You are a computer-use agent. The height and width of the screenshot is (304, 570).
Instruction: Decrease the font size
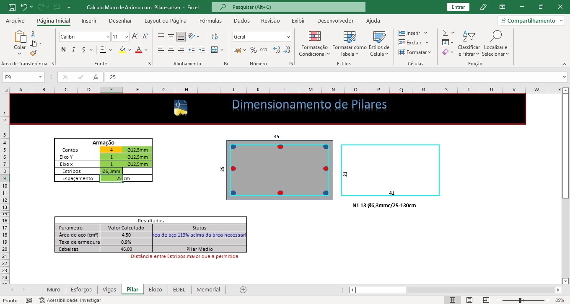tap(145, 37)
